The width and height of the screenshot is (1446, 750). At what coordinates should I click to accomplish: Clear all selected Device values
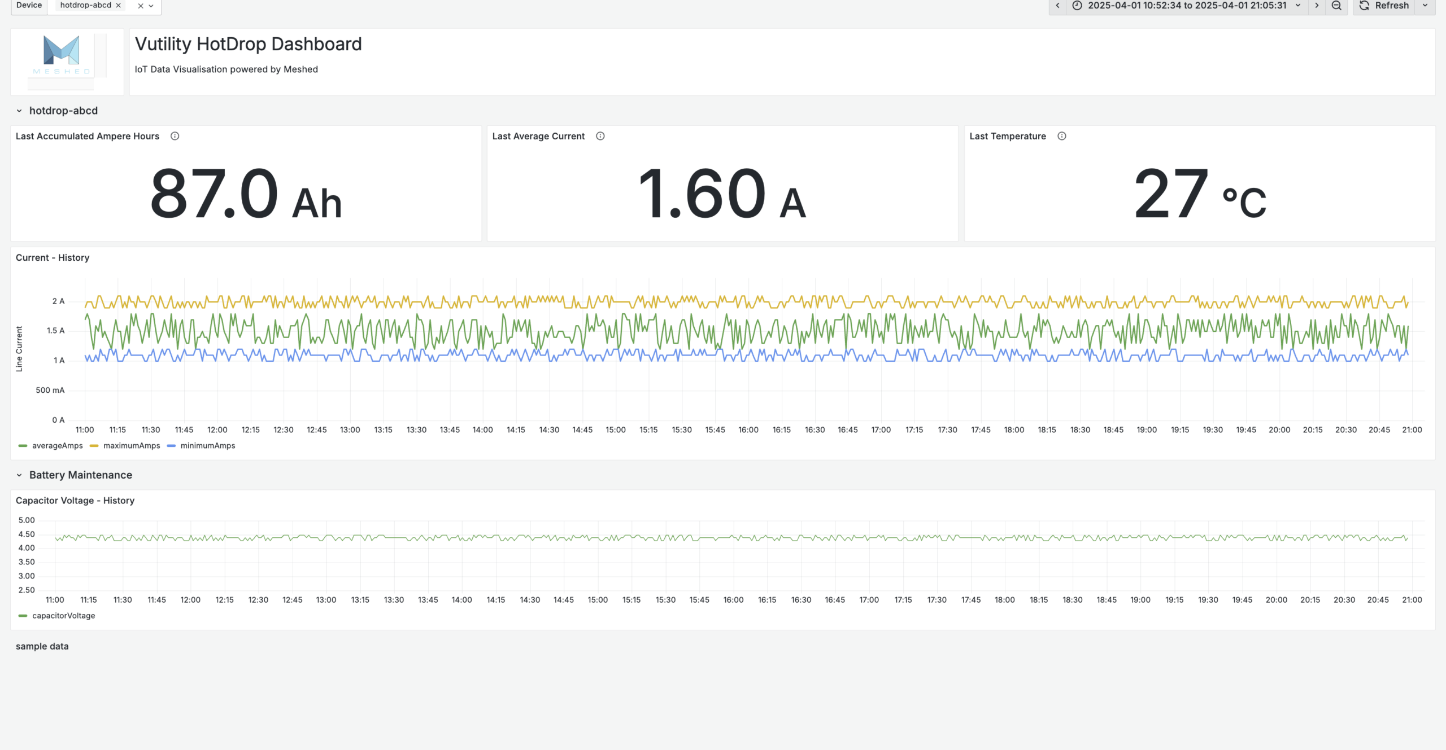[x=141, y=6]
